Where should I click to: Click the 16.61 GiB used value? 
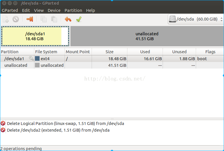[152, 58]
